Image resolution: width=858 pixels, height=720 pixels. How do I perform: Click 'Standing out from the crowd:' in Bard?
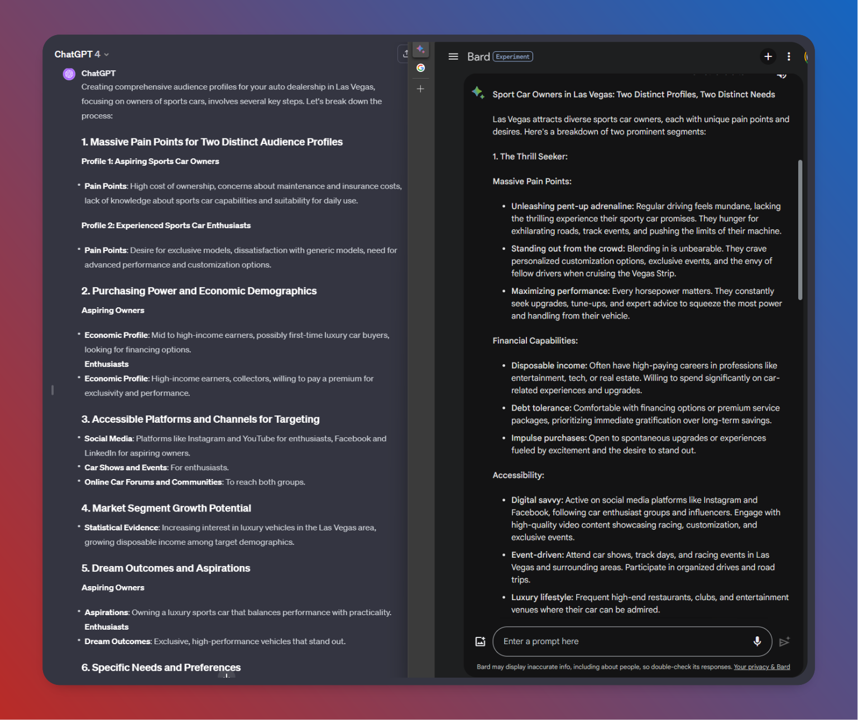(x=568, y=249)
